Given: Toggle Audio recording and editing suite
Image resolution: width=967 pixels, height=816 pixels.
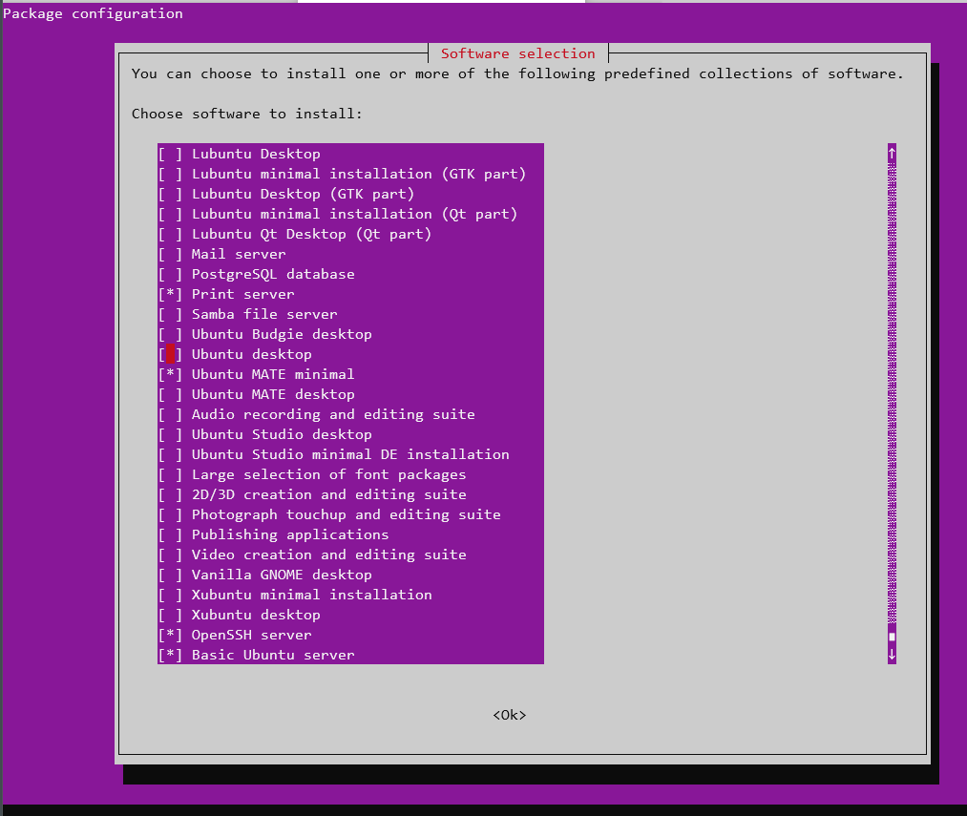Looking at the screenshot, I should click(x=170, y=414).
